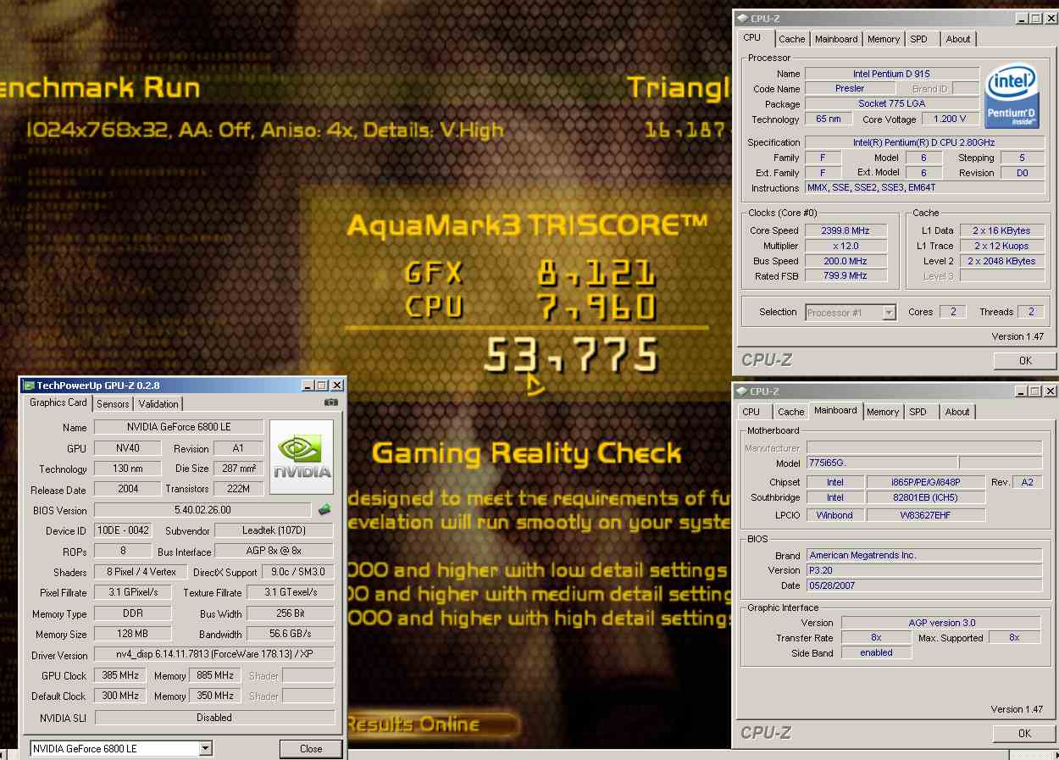The height and width of the screenshot is (760, 1059).
Task: Click the GPU Clock 385 MHz field
Action: coord(121,675)
